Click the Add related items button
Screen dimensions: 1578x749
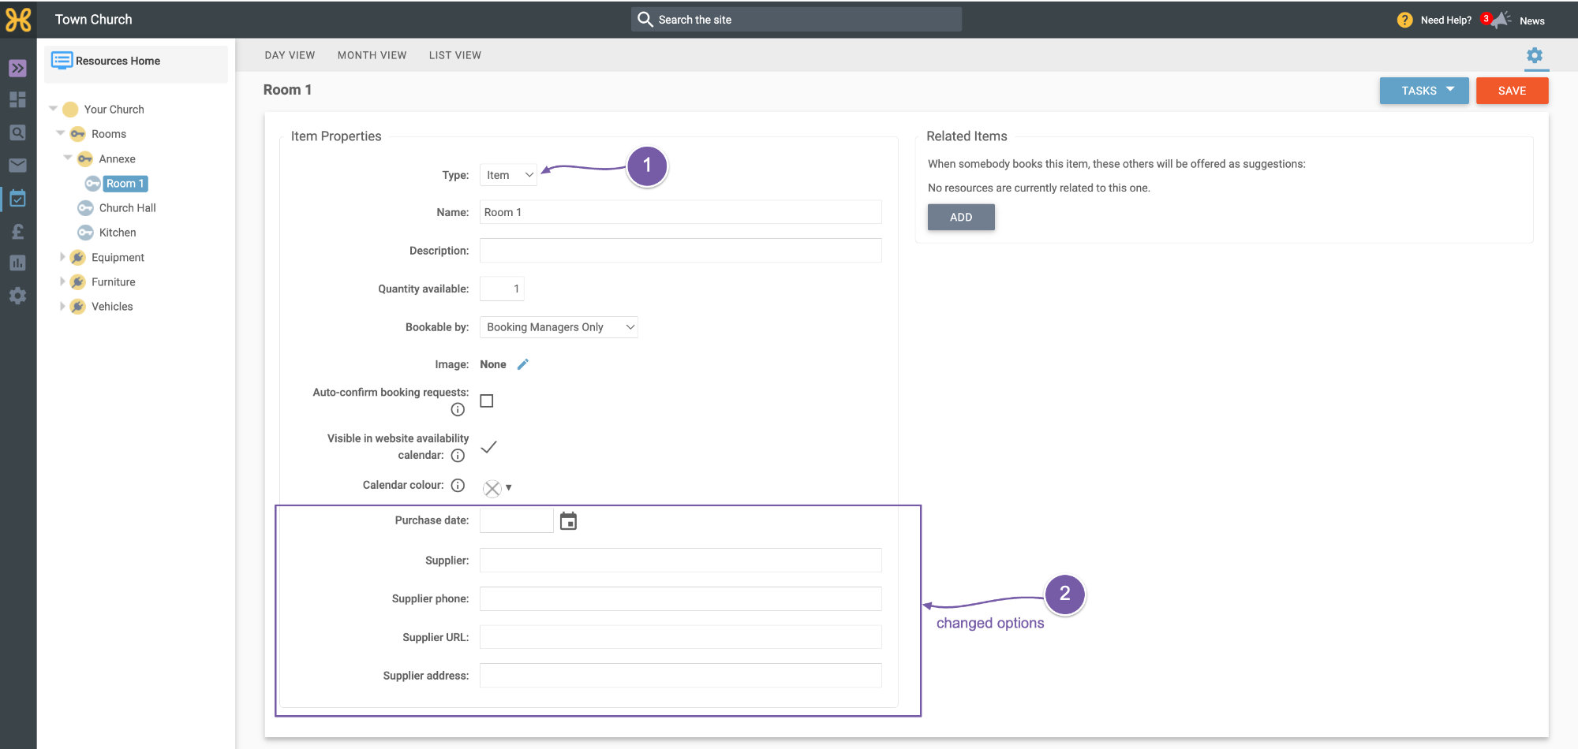(x=961, y=217)
